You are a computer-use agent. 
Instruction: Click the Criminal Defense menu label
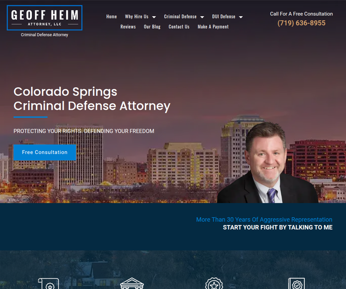(180, 17)
